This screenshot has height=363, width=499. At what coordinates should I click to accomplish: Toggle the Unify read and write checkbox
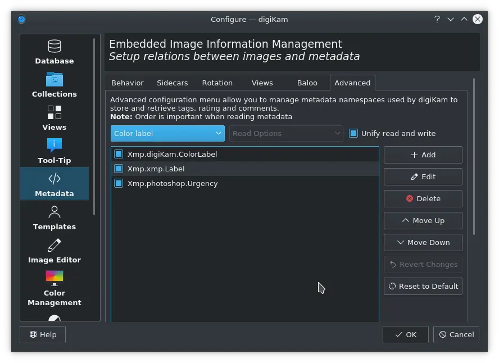click(353, 133)
